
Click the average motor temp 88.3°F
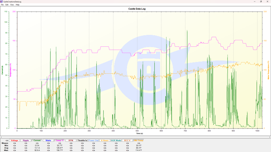[x=138, y=148]
